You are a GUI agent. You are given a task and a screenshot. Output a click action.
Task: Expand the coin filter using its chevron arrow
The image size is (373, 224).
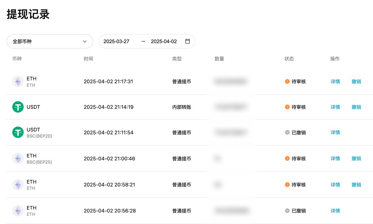[x=85, y=41]
